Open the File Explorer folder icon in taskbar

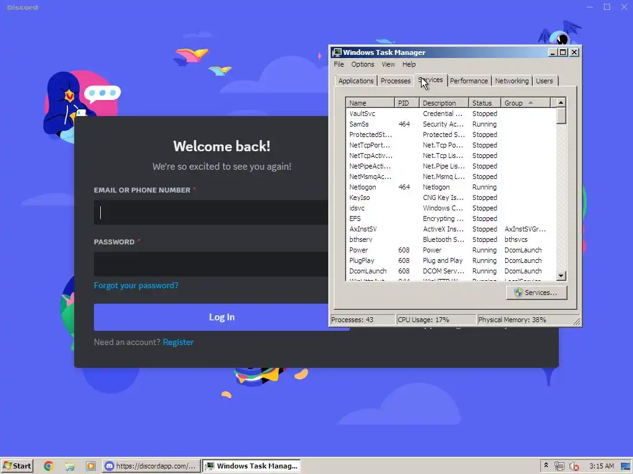[70, 466]
